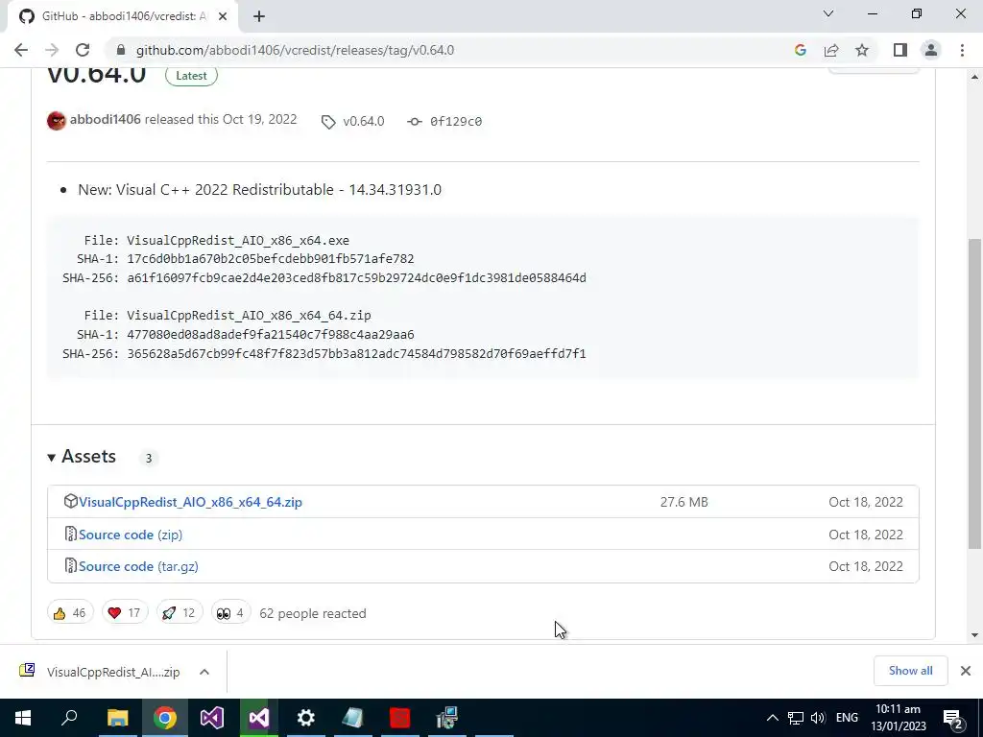This screenshot has width=983, height=737.
Task: Open the taskbar clock and calendar
Action: pos(899,718)
